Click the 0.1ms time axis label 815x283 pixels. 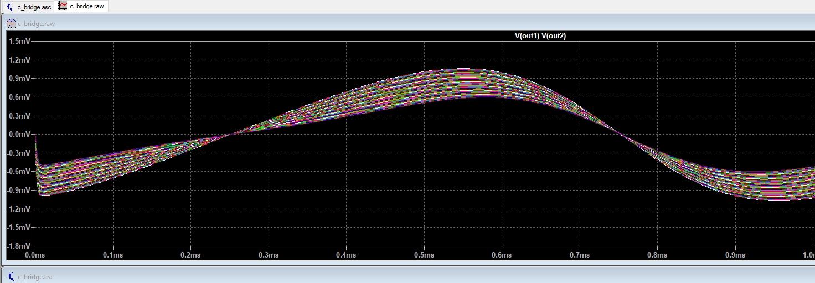pos(113,255)
